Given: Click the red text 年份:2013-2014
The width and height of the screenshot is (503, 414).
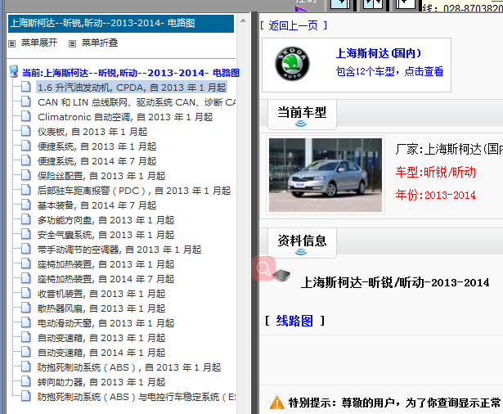Looking at the screenshot, I should click(x=435, y=195).
